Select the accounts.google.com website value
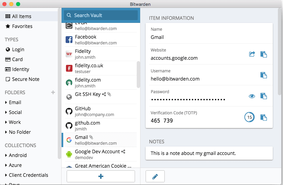 click(x=174, y=58)
